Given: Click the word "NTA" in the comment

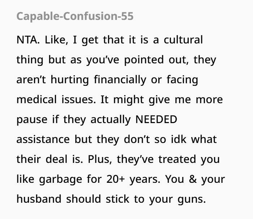Looking at the screenshot, I should click(27, 40).
